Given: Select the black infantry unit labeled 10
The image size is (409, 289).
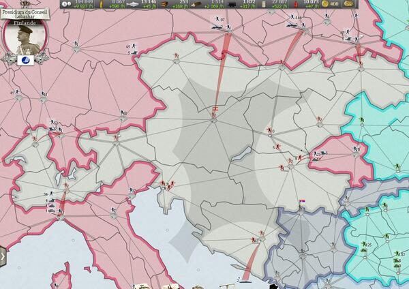Looking at the screenshot, I should tap(357, 149).
